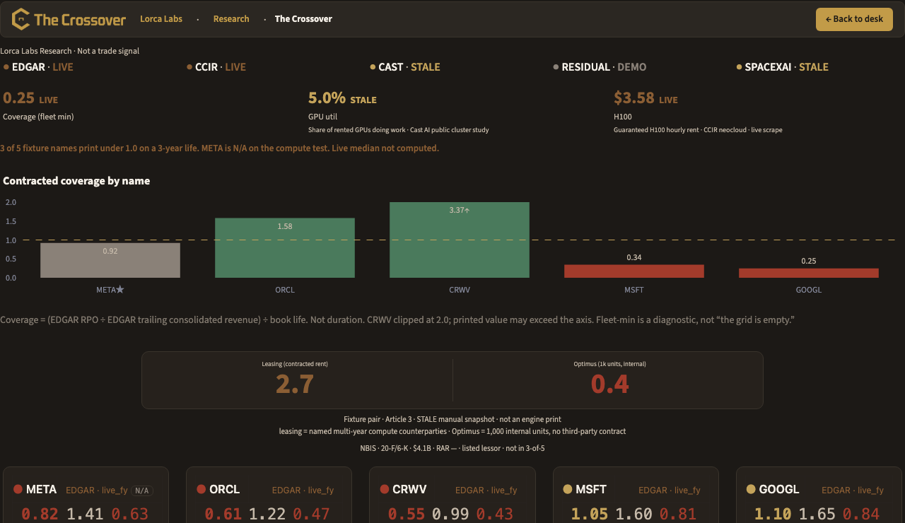
Task: Click the green CRWV bar in the chart
Action: 460,240
